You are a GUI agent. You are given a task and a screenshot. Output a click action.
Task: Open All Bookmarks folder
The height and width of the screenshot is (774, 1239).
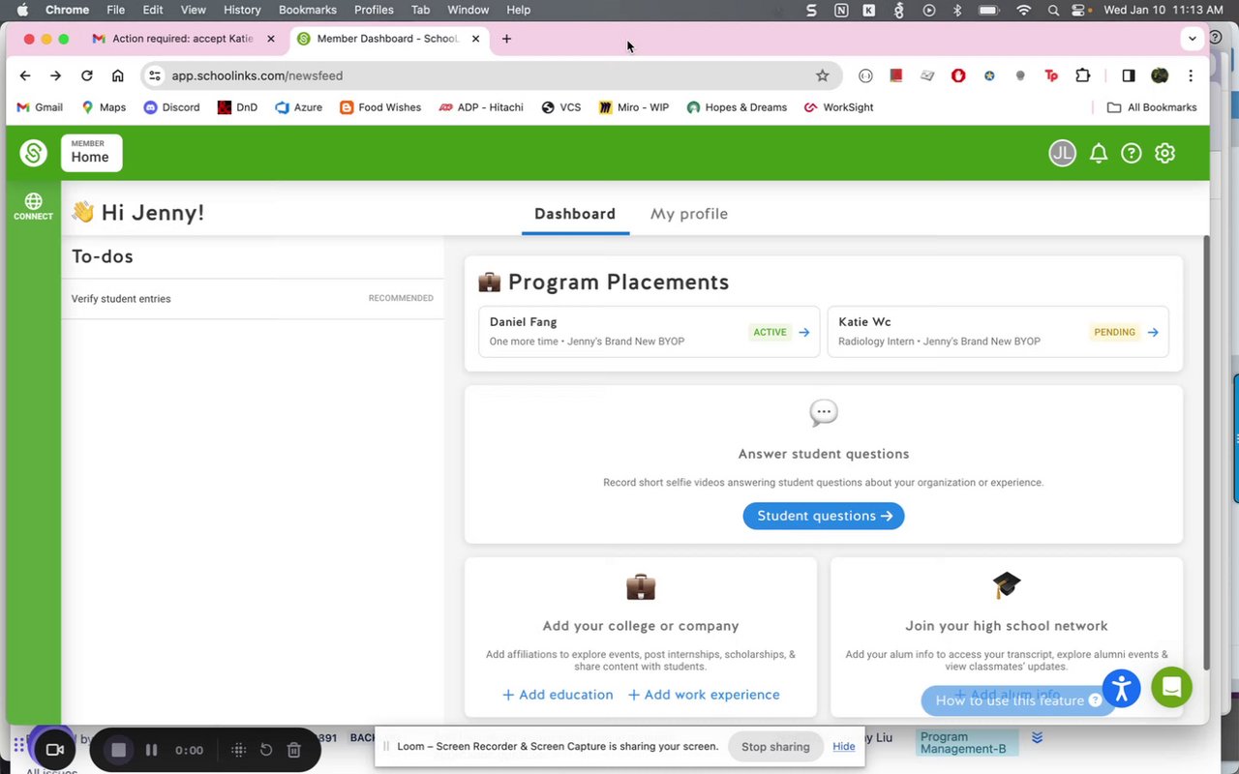point(1152,107)
